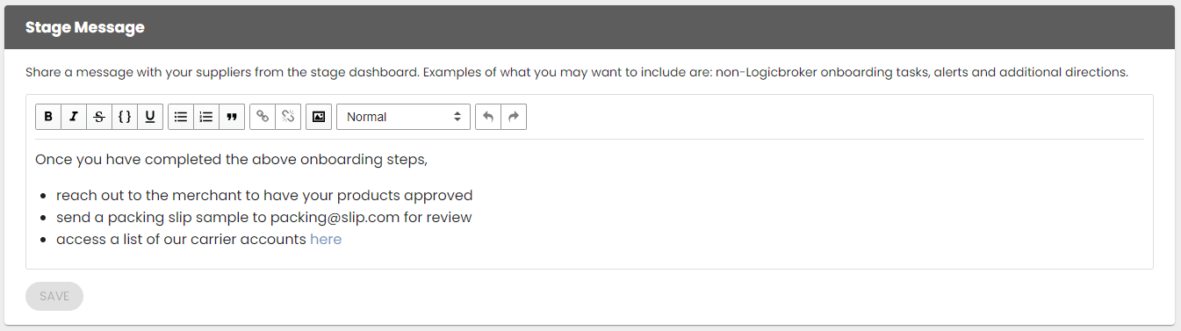Redo the last undone edit
The height and width of the screenshot is (331, 1181).
pos(514,117)
